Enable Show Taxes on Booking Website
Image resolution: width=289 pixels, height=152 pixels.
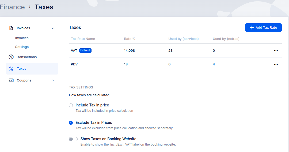[73, 139]
